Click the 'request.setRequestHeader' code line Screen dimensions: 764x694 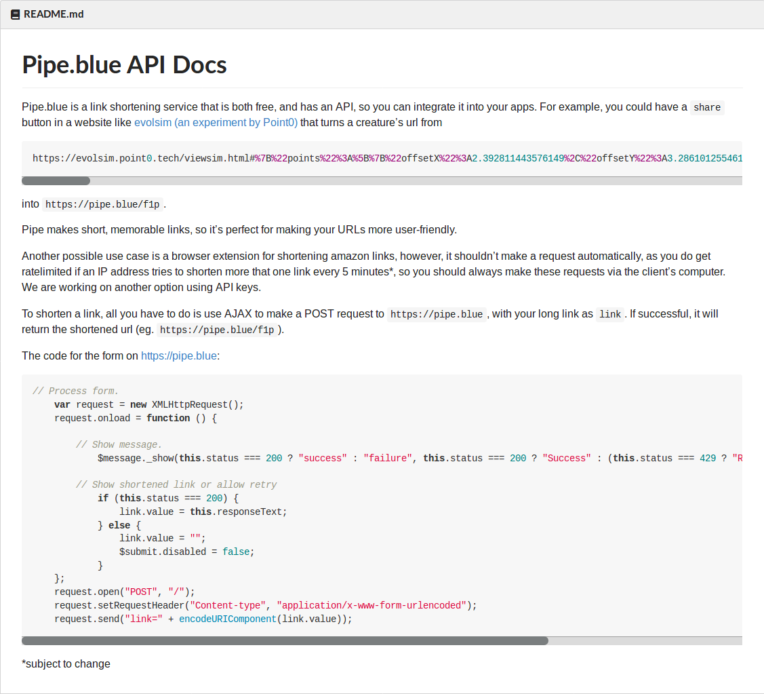click(x=266, y=606)
